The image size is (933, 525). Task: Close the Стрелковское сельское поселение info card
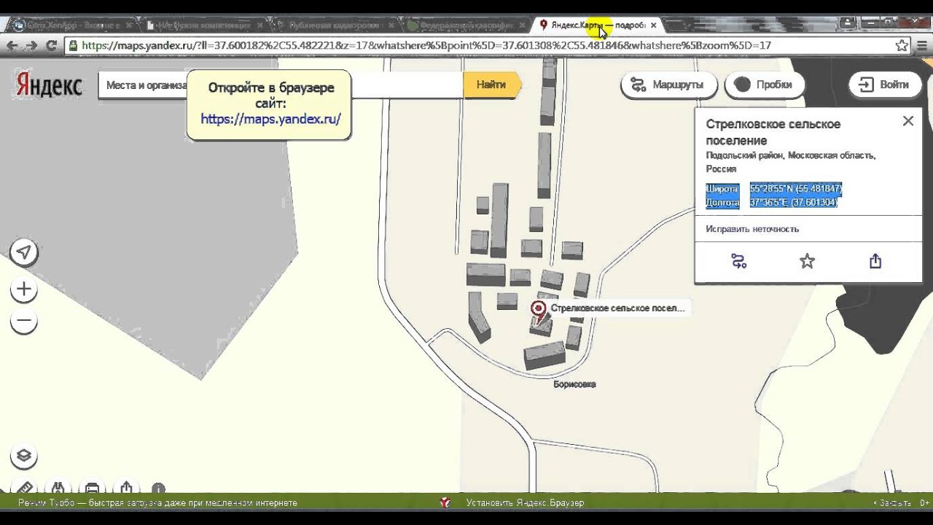point(907,121)
